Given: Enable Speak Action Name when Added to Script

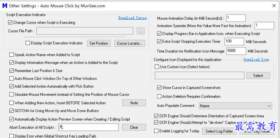Looking at the screenshot, I should point(12,55).
